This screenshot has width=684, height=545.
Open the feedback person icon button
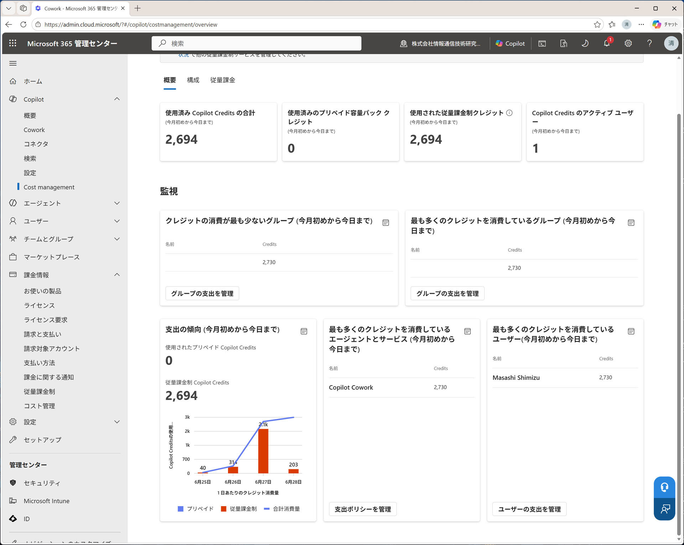664,509
